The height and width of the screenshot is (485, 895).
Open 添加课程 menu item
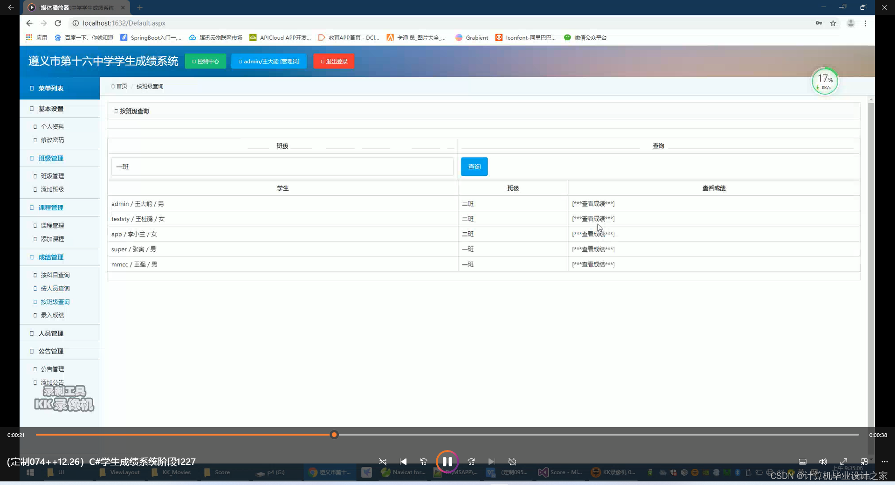click(x=52, y=239)
